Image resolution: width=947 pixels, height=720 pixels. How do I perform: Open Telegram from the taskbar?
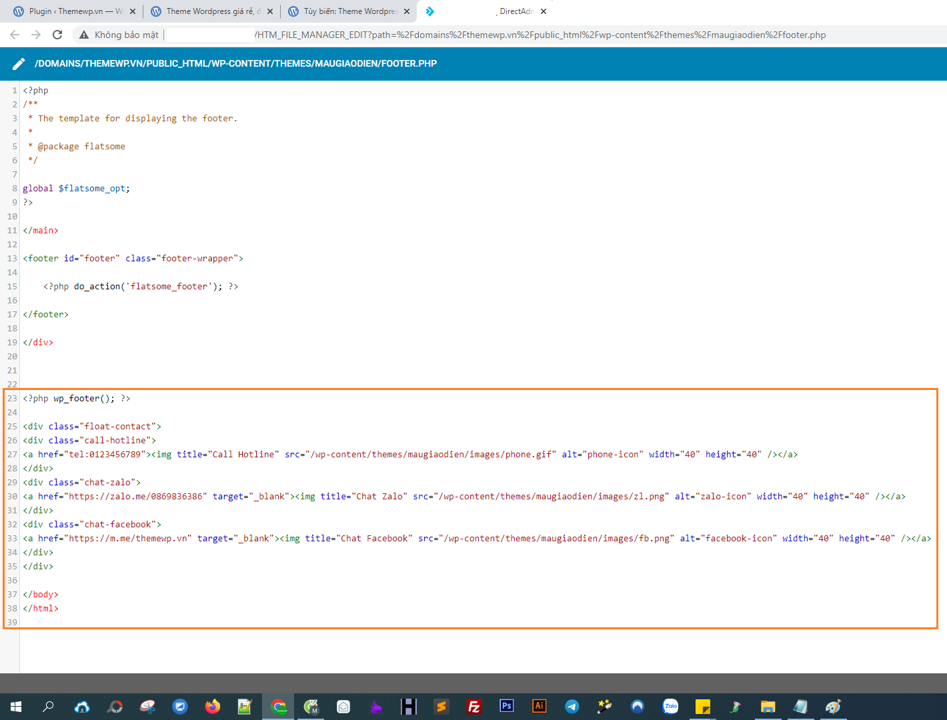(x=572, y=706)
